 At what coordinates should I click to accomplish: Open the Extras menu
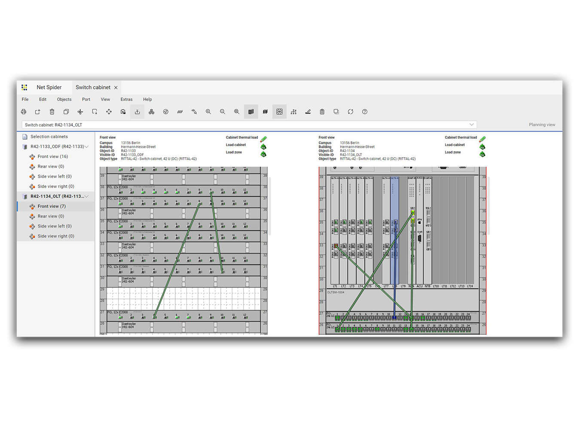coord(126,99)
